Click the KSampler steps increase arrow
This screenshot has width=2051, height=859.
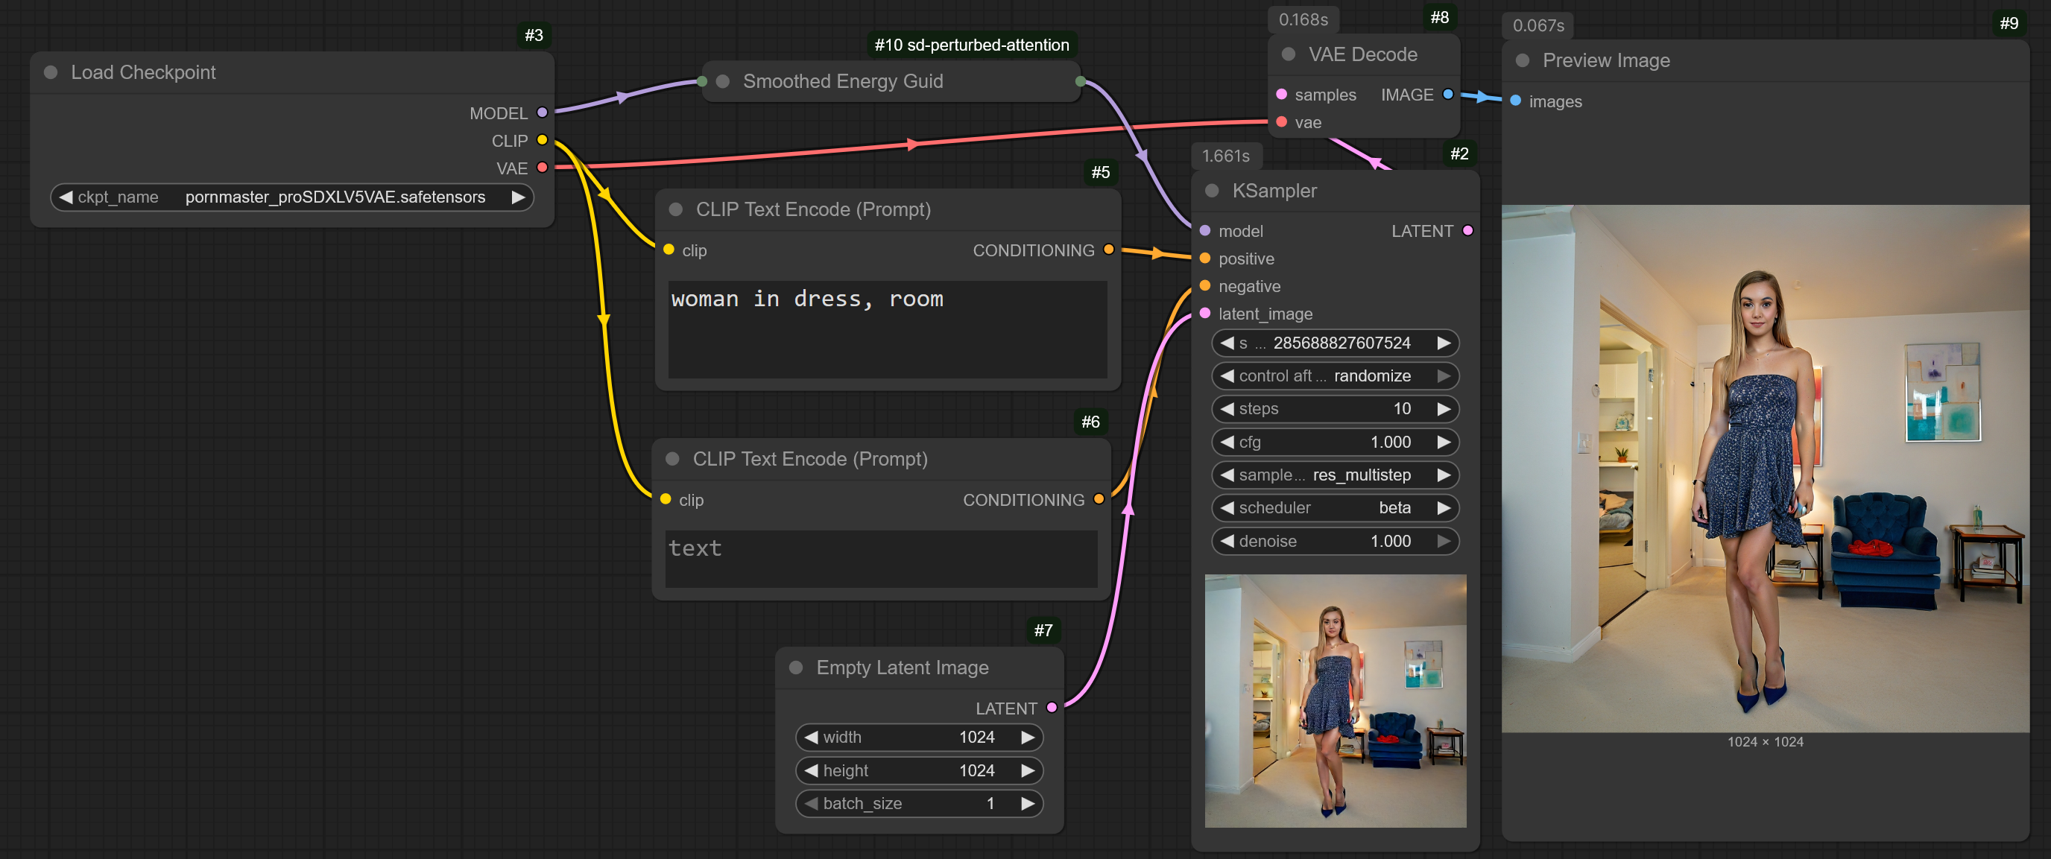(x=1443, y=408)
